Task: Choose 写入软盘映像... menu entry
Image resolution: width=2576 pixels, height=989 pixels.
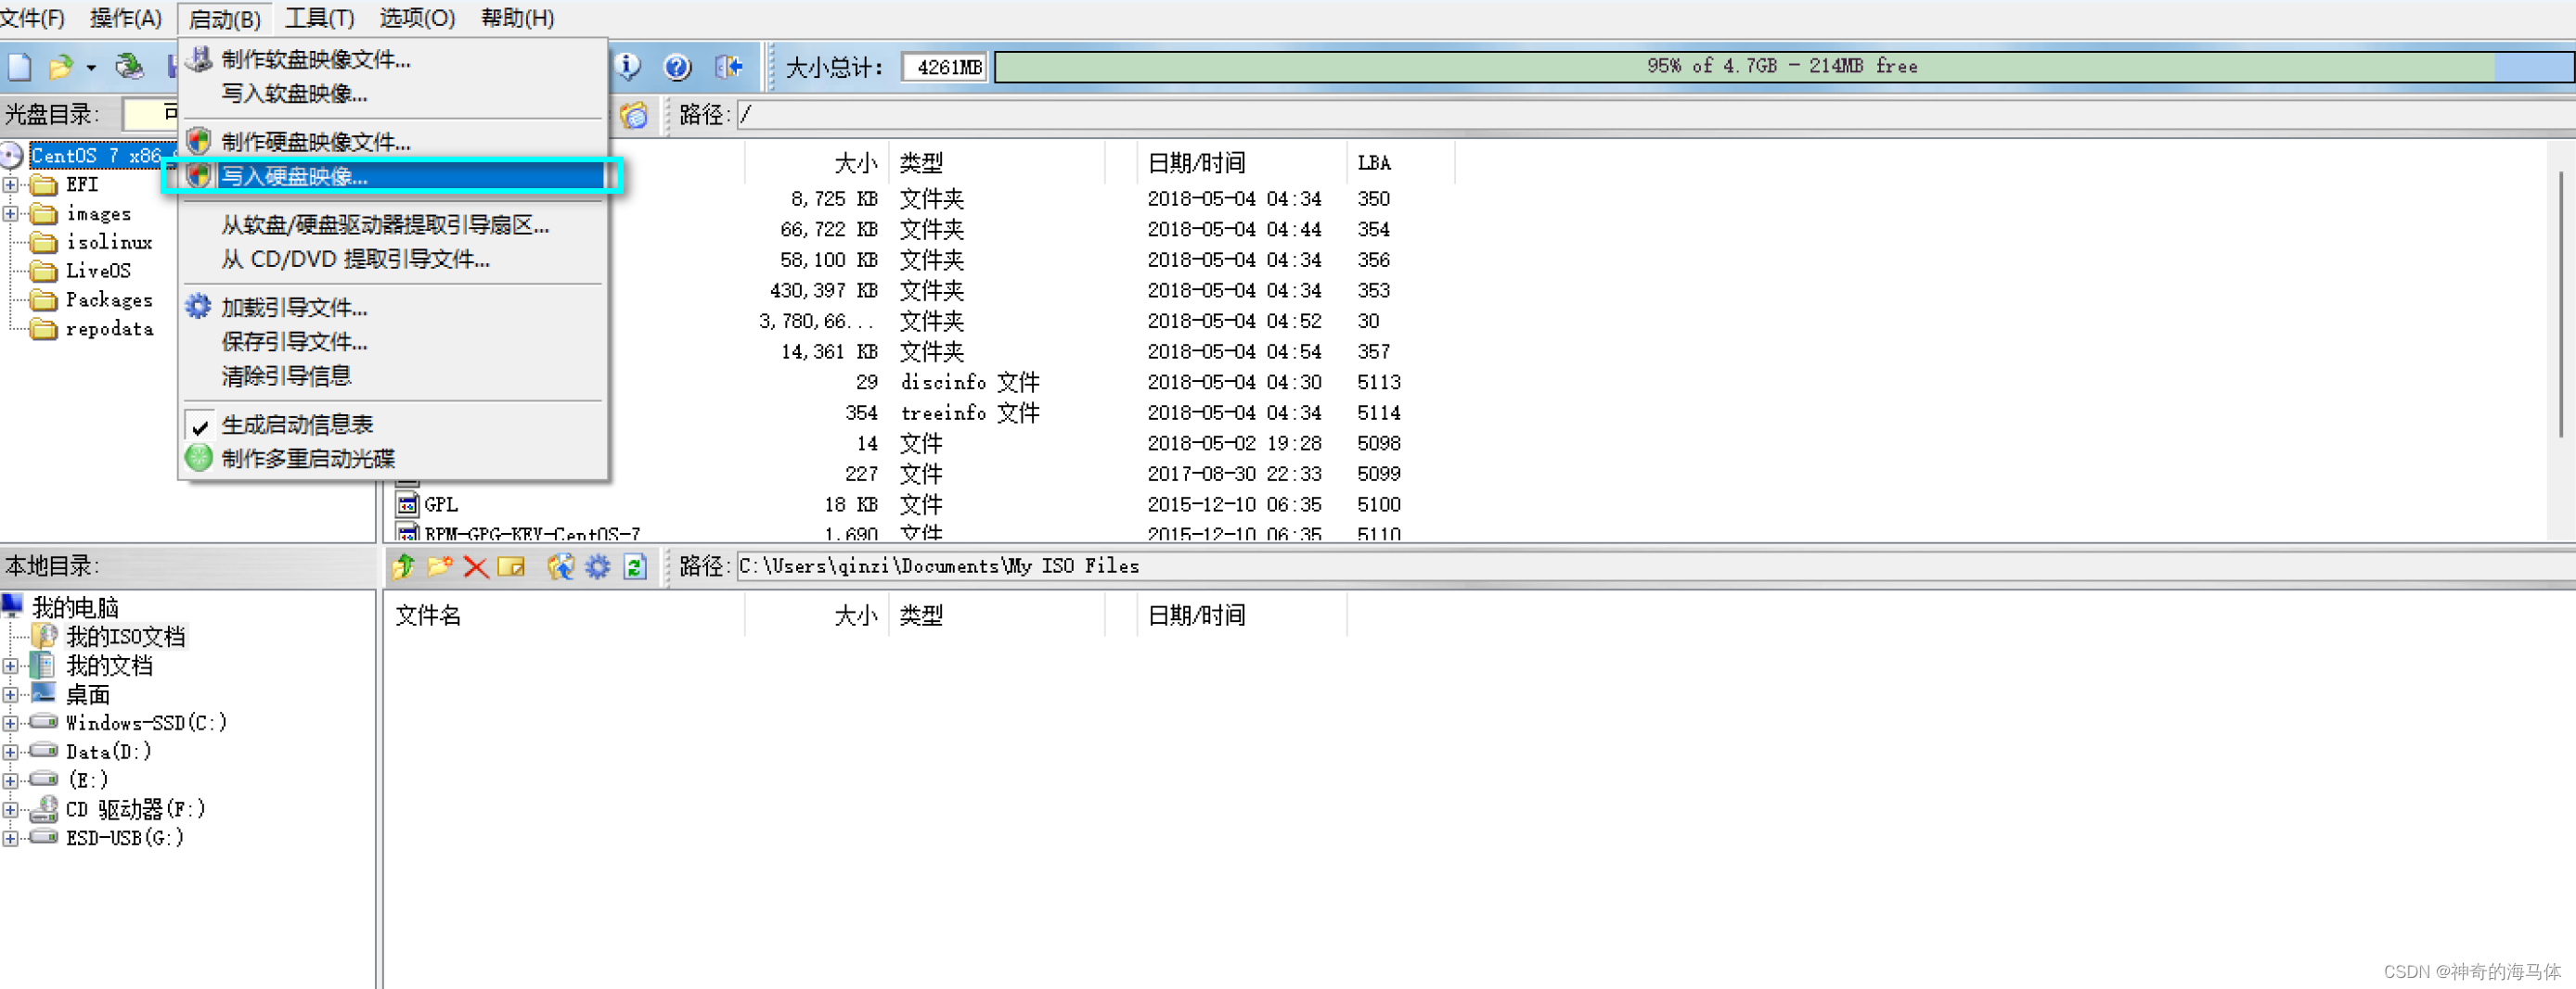Action: pyautogui.click(x=393, y=94)
